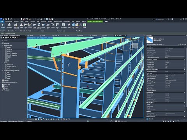Click the Corner Cut tool
This screenshot has width=187, height=140.
click(34, 26)
